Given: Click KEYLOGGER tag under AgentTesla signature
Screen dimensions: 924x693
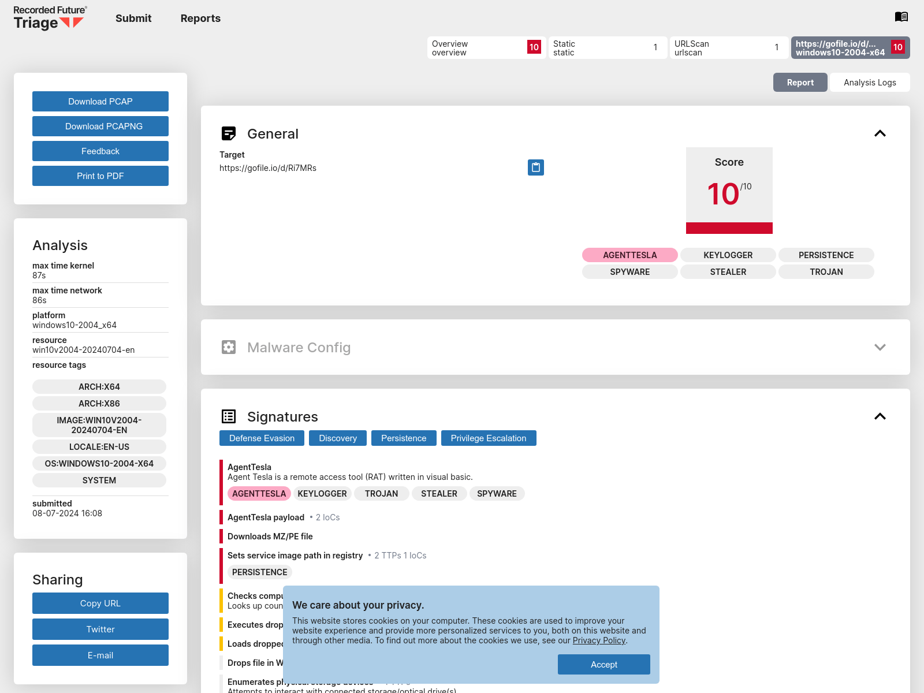Looking at the screenshot, I should [x=322, y=494].
